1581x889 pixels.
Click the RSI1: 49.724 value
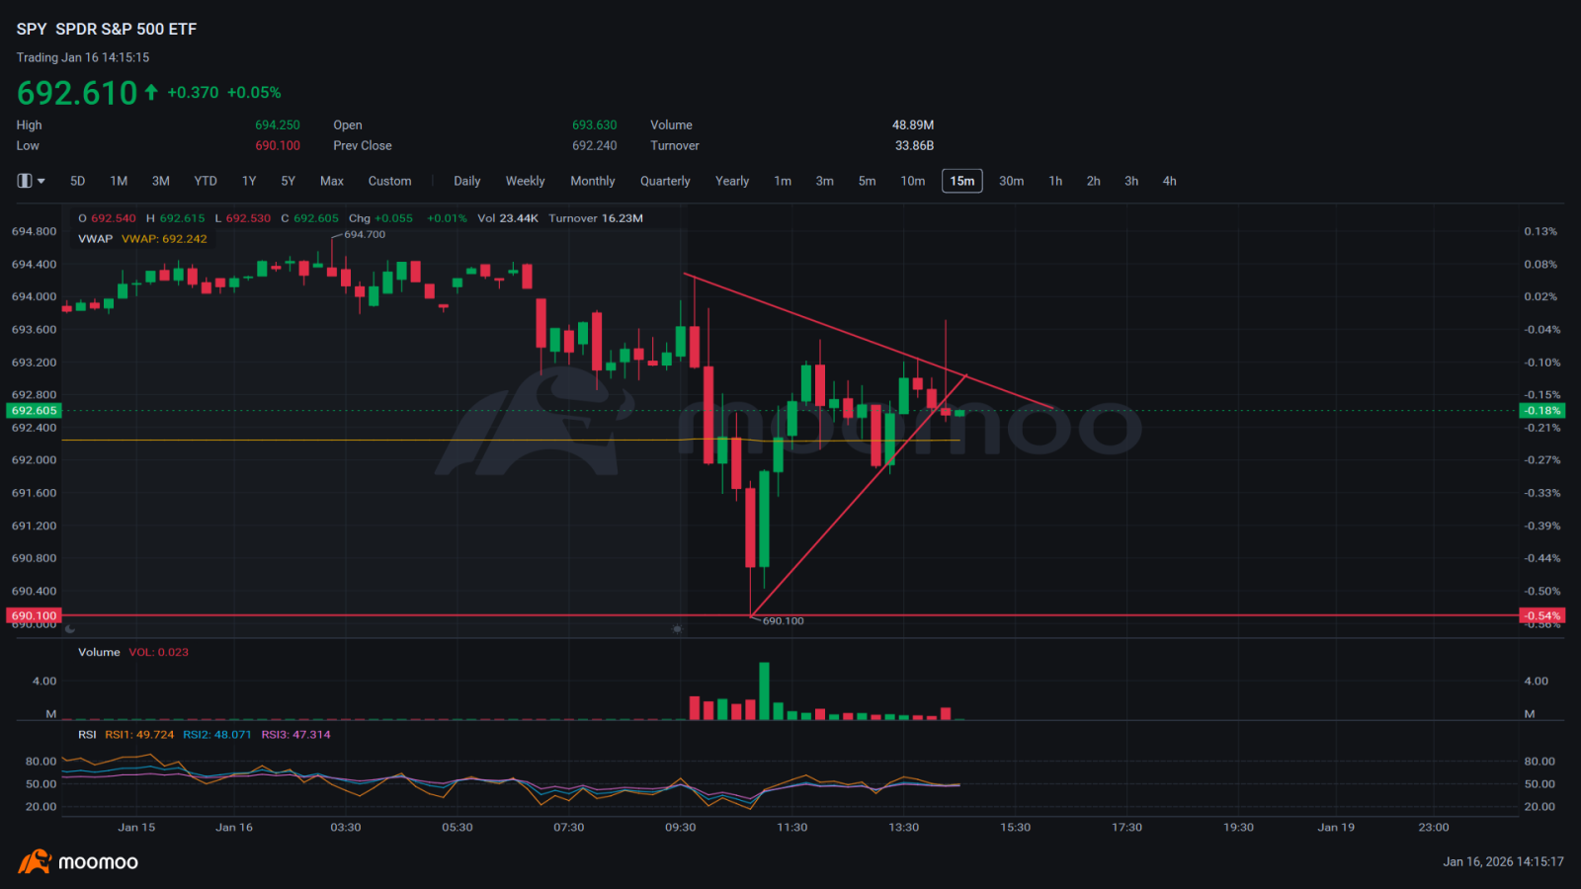[x=139, y=735]
